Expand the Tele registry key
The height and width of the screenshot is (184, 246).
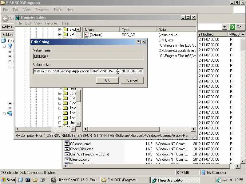(60, 108)
